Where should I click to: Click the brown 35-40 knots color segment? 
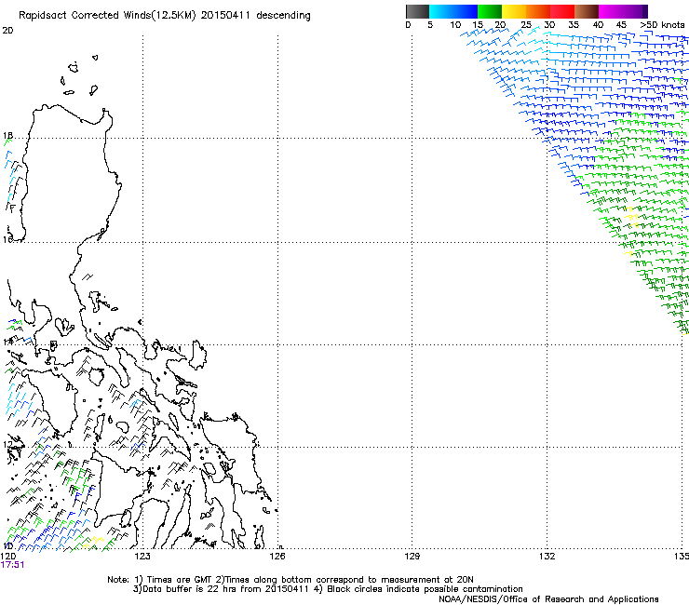587,11
